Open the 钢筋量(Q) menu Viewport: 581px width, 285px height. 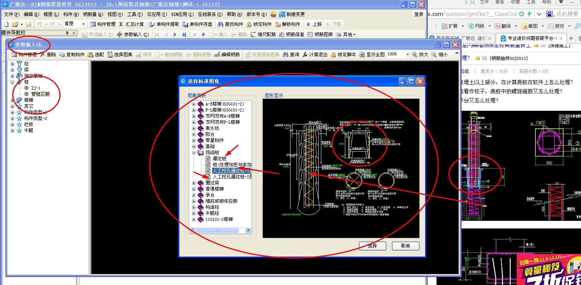pos(93,14)
